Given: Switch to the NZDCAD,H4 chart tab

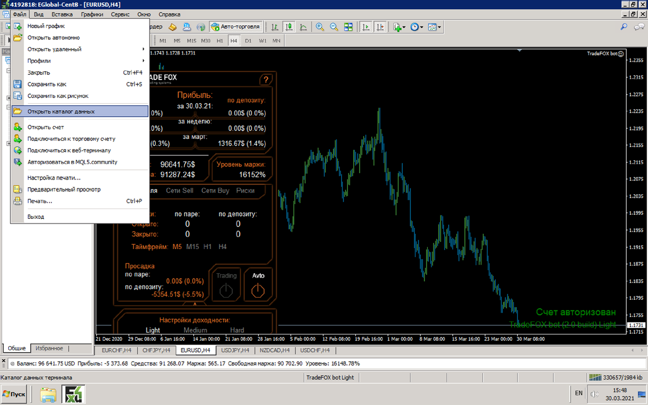Looking at the screenshot, I should 274,350.
